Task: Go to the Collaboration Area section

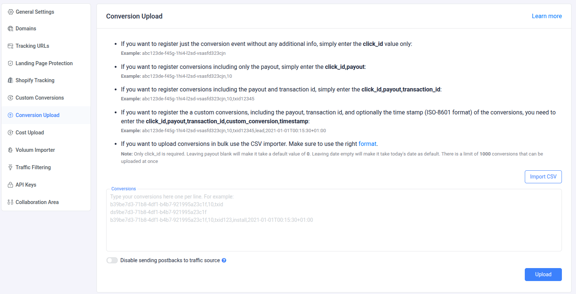Action: point(37,202)
